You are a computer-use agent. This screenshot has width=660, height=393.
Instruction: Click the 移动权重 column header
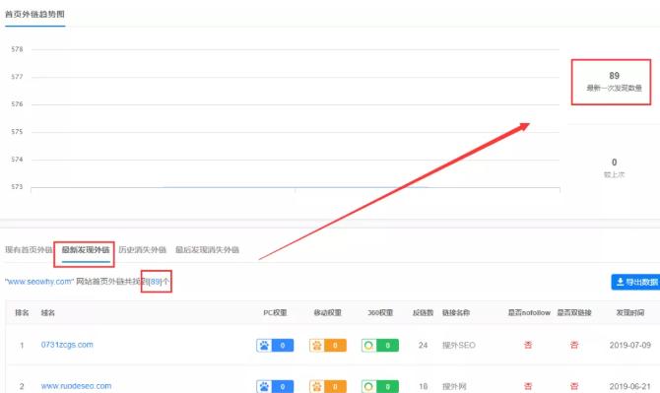coord(327,312)
